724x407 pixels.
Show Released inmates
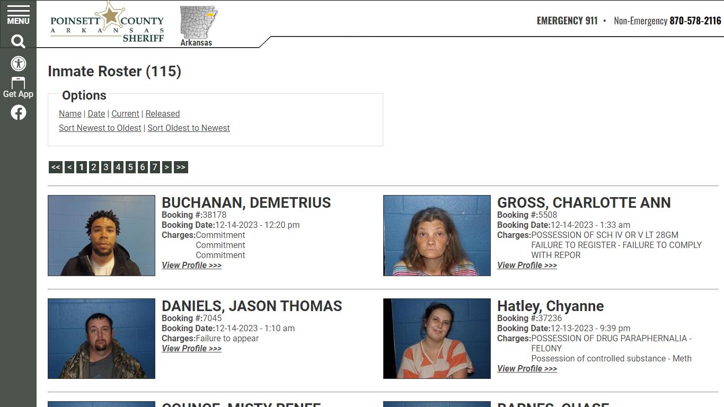coord(163,113)
